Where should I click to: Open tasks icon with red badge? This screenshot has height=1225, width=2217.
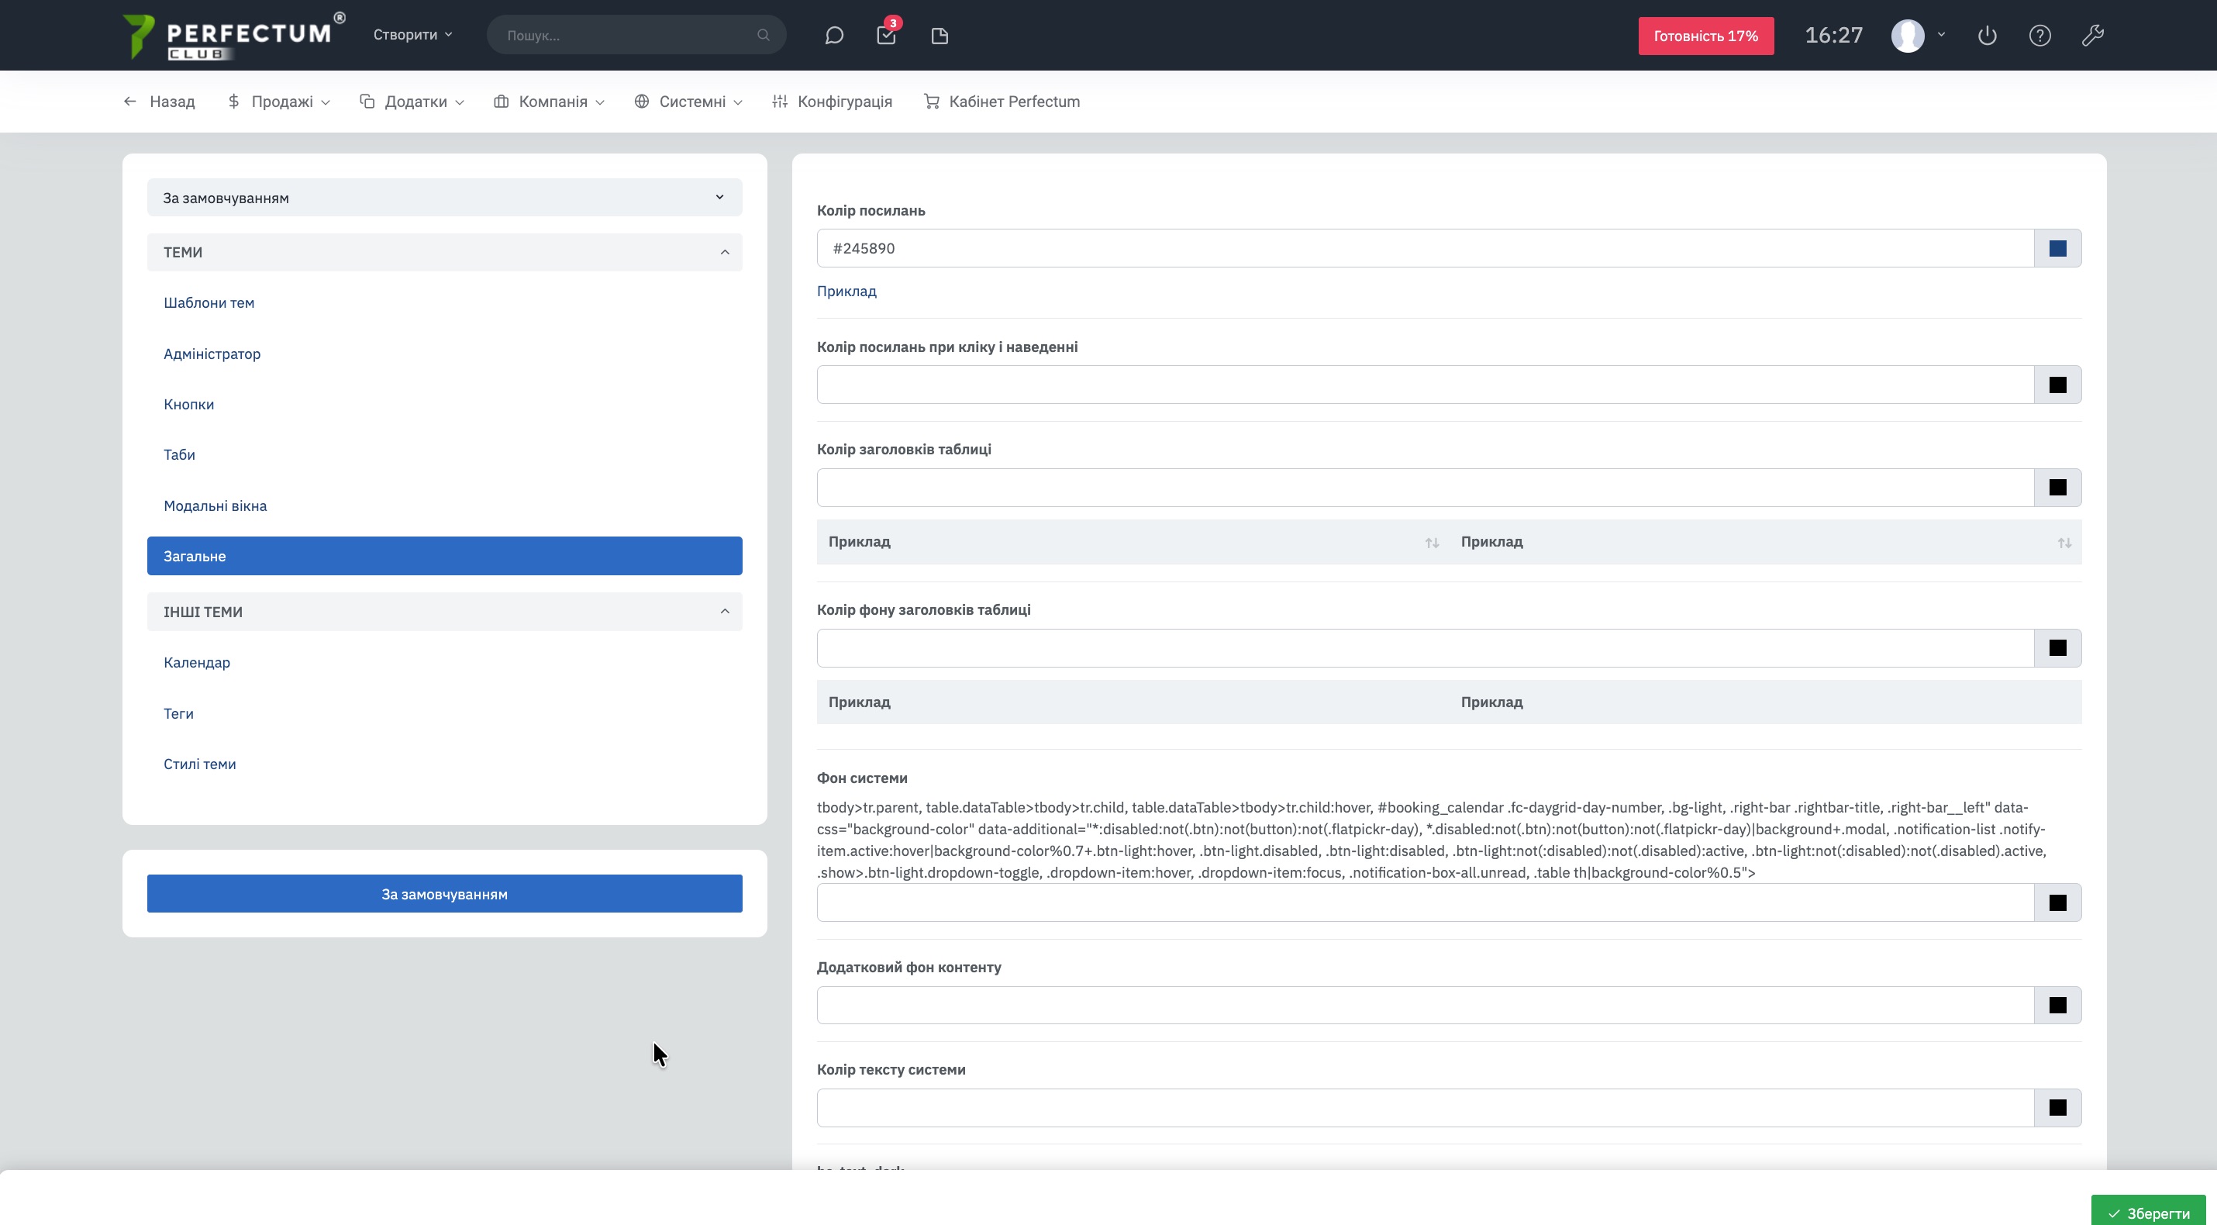[x=885, y=36]
